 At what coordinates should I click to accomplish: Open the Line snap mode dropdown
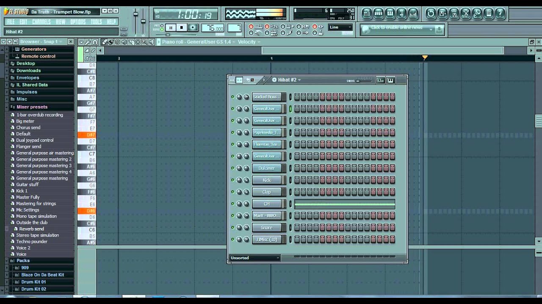(340, 27)
